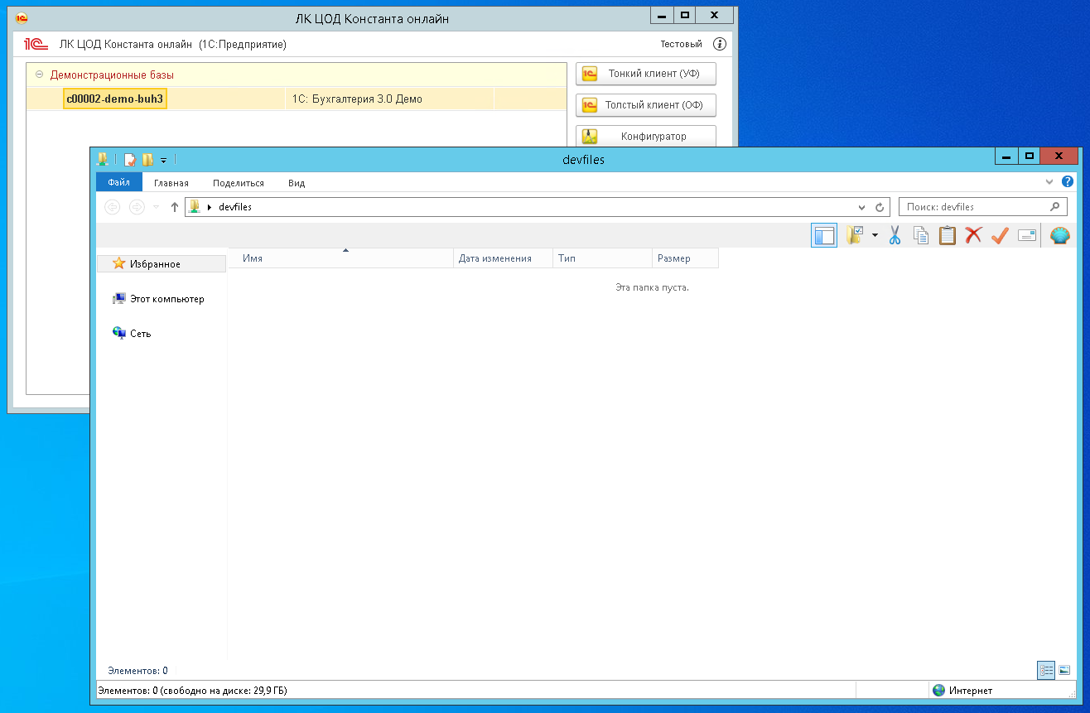1090x713 pixels.
Task: Toggle the navigation pane layout button
Action: pyautogui.click(x=824, y=236)
